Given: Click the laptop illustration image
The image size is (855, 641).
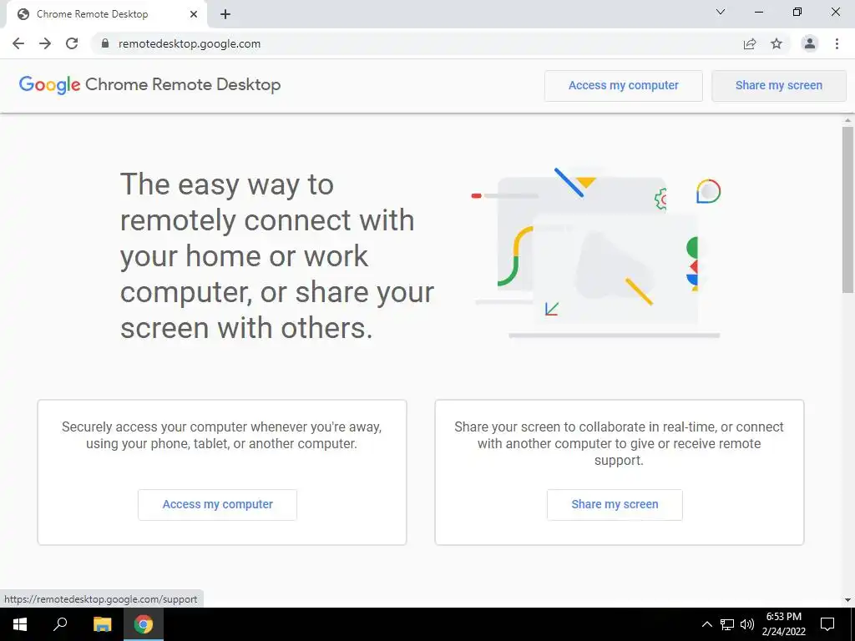Looking at the screenshot, I should pyautogui.click(x=597, y=253).
